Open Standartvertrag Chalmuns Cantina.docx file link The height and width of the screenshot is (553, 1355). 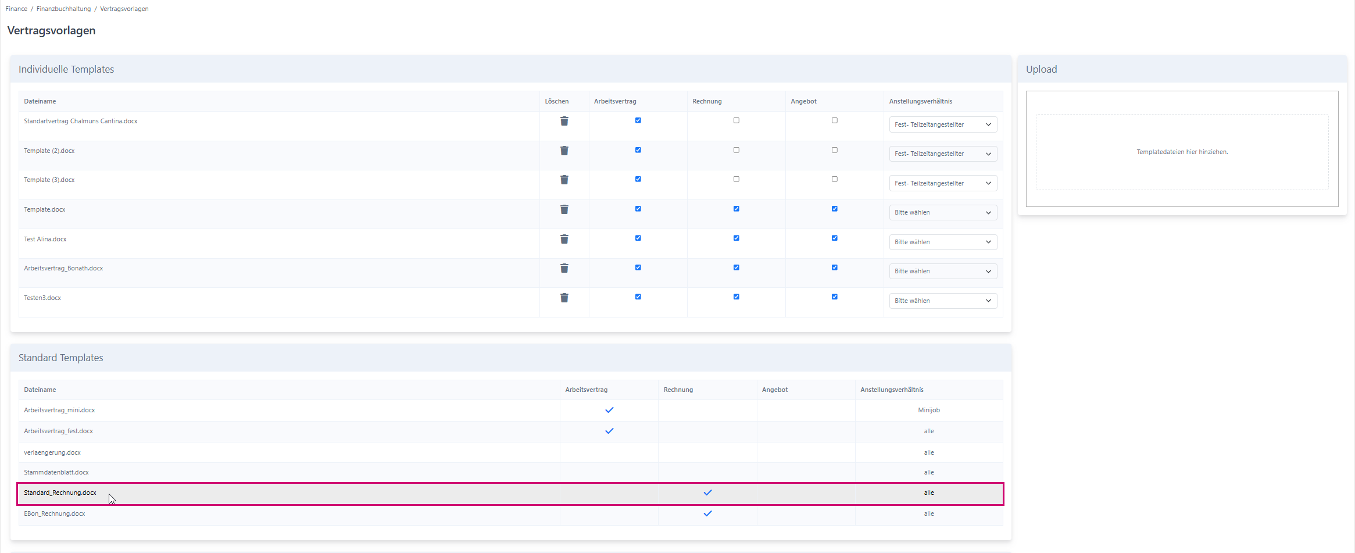click(x=81, y=121)
